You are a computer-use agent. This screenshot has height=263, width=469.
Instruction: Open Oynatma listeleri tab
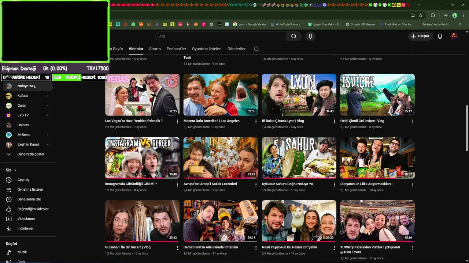point(207,49)
